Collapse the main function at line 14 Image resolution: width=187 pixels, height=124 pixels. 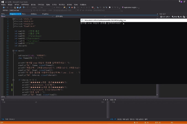coord(13,51)
